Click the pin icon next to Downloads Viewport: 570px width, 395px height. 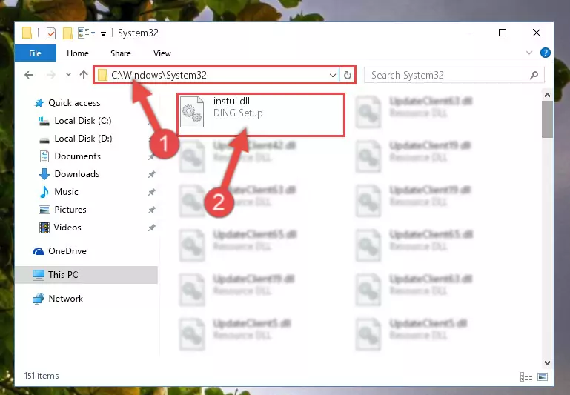(x=152, y=174)
